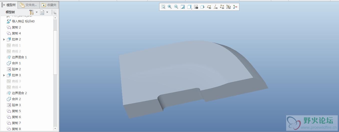This screenshot has width=339, height=132.
Task: Open the display style cube icon
Action: click(190, 7)
